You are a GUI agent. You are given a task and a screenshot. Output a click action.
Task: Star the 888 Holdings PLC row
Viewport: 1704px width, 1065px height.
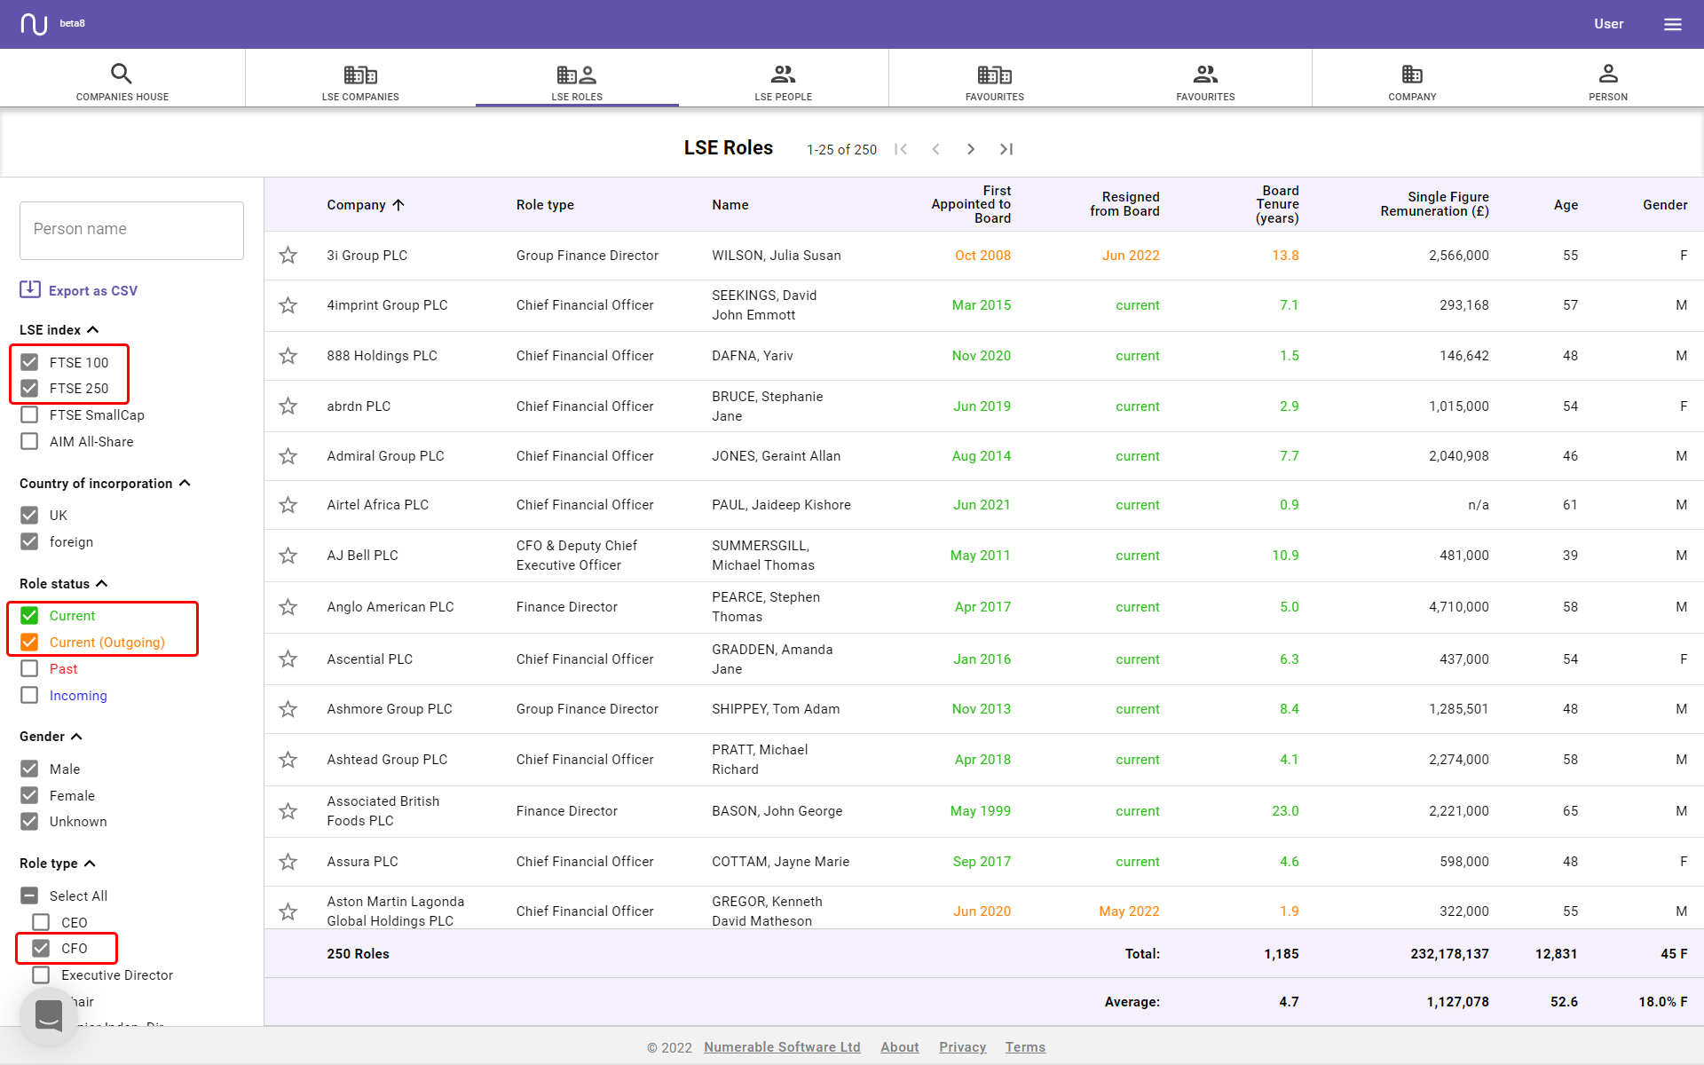click(x=288, y=356)
